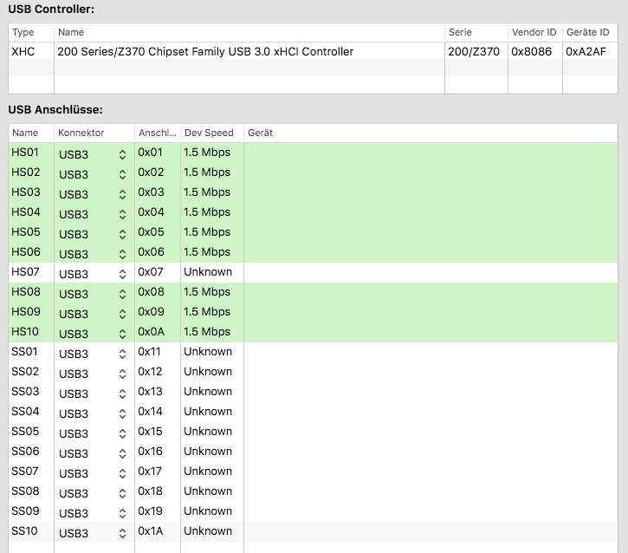
Task: Select the SS03 port name
Action: point(25,392)
